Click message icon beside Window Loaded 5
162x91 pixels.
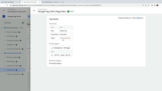[19, 57]
